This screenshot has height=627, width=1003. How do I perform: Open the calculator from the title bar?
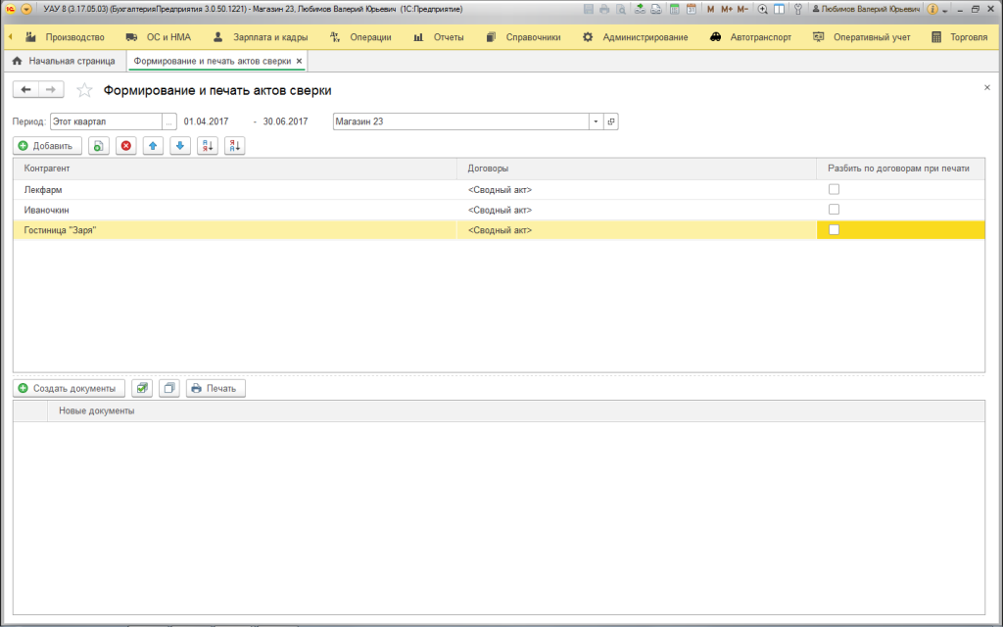coord(674,10)
